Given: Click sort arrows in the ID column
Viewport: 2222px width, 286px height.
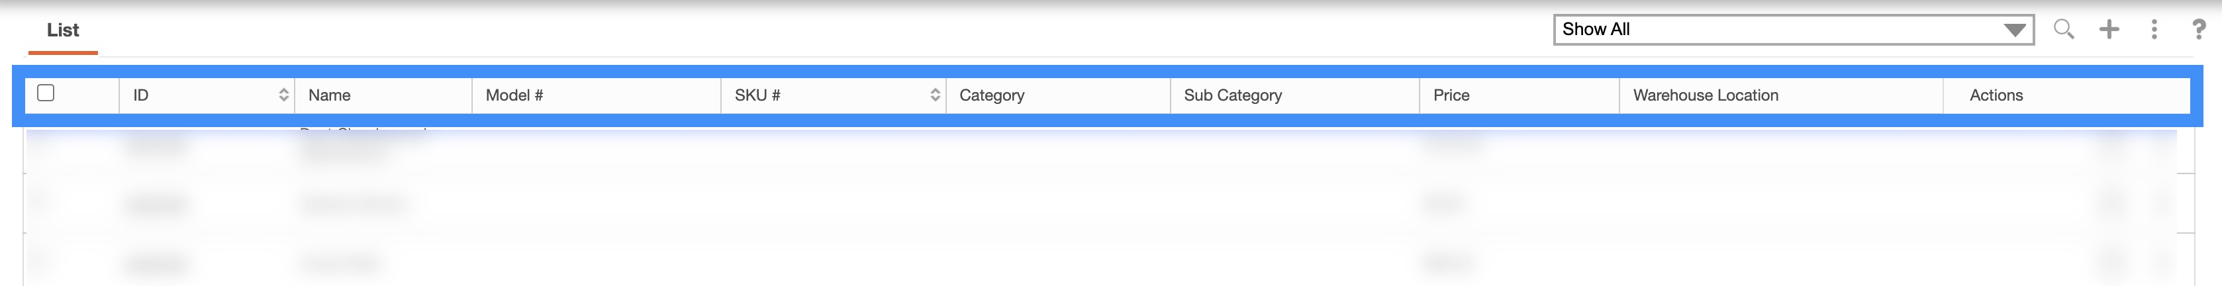Looking at the screenshot, I should [x=283, y=95].
